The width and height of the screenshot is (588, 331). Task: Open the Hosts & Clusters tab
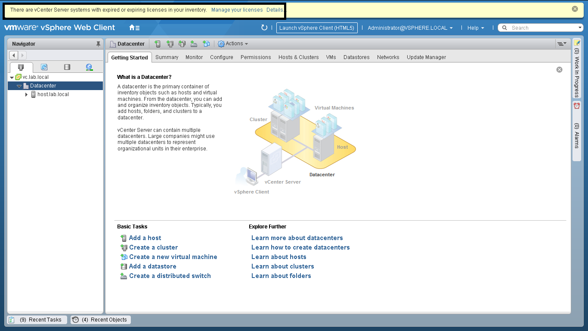click(298, 57)
